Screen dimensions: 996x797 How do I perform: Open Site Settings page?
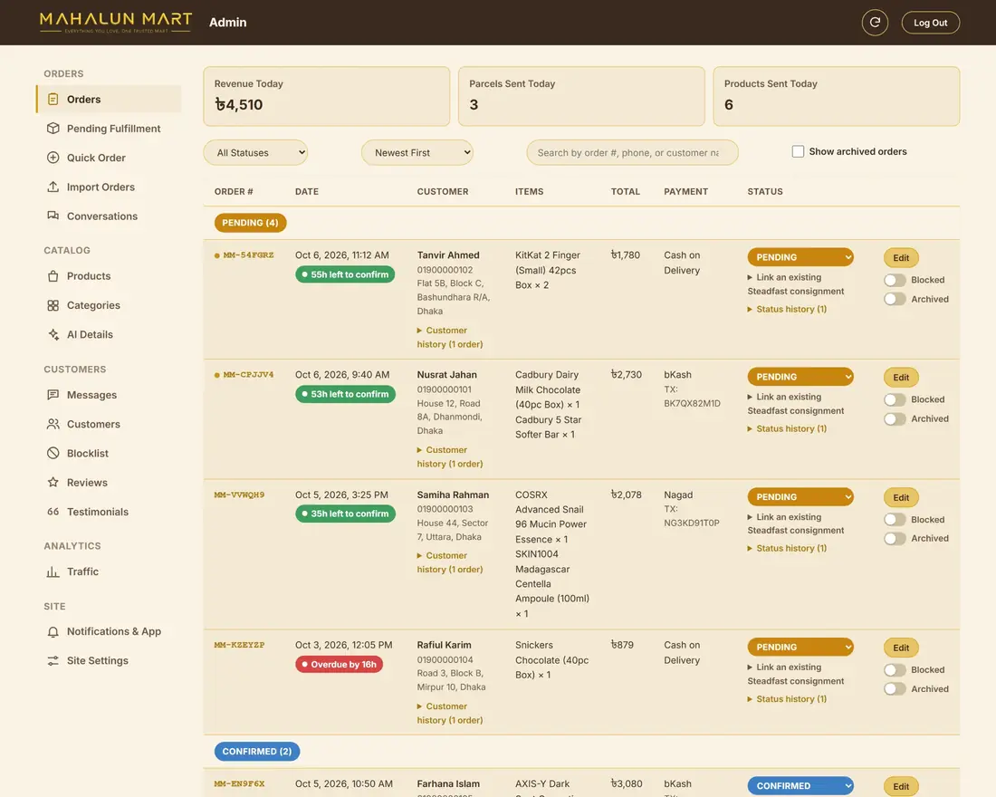pyautogui.click(x=109, y=660)
